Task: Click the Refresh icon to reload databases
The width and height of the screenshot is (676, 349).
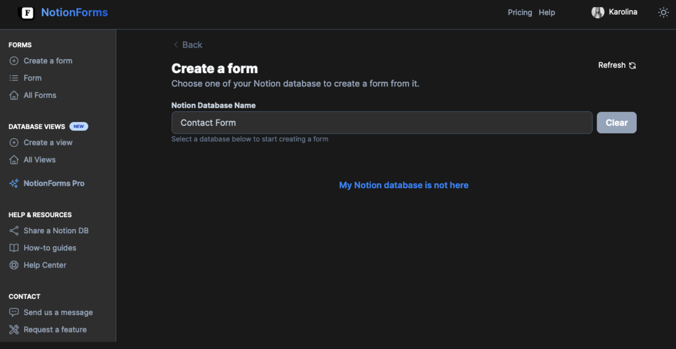Action: point(633,65)
